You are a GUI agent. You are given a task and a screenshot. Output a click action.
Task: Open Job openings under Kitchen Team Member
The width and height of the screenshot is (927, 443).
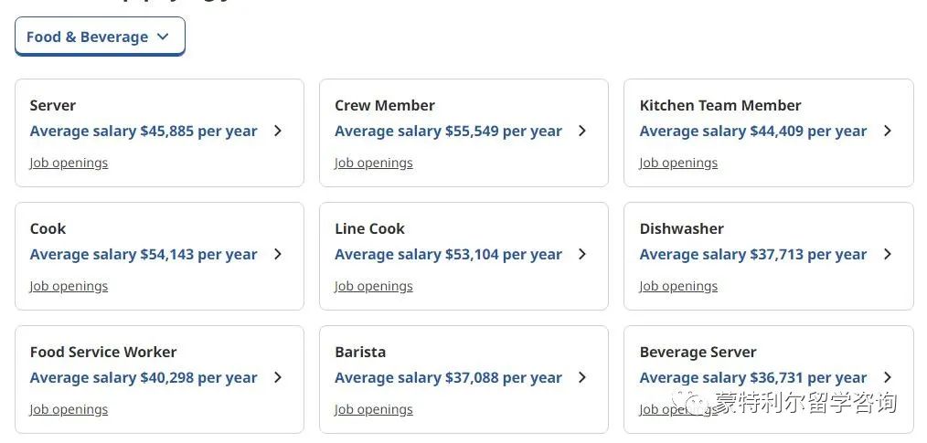678,163
